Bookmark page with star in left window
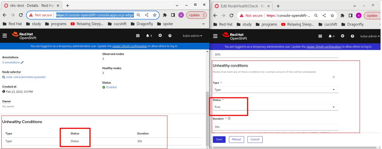This screenshot has height=149, width=382. (155, 15)
